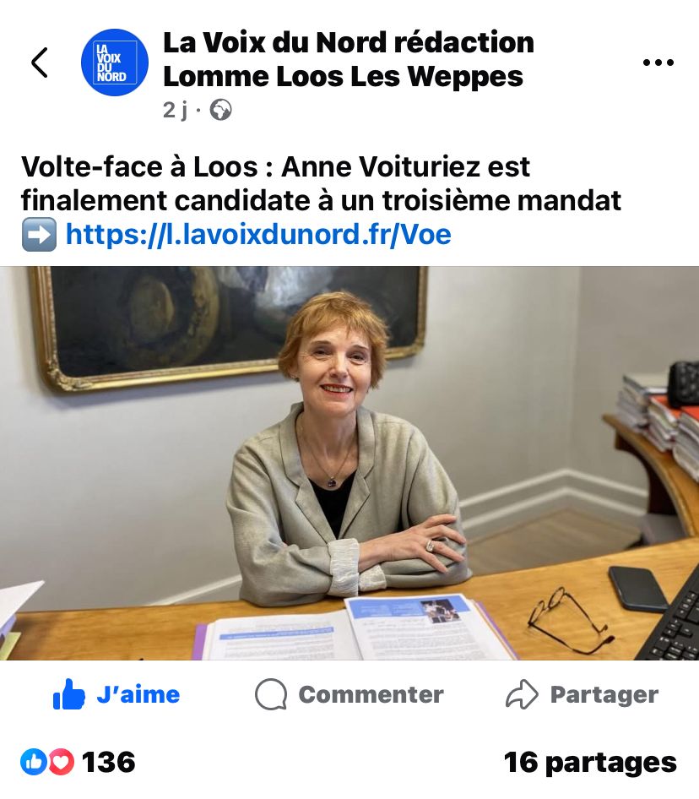Click the J'aime label text
This screenshot has height=799, width=699.
tap(138, 694)
